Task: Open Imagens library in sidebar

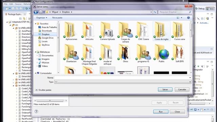Action: (x=45, y=59)
